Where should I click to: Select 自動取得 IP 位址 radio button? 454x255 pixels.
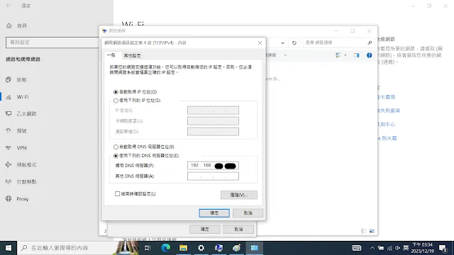coord(116,92)
